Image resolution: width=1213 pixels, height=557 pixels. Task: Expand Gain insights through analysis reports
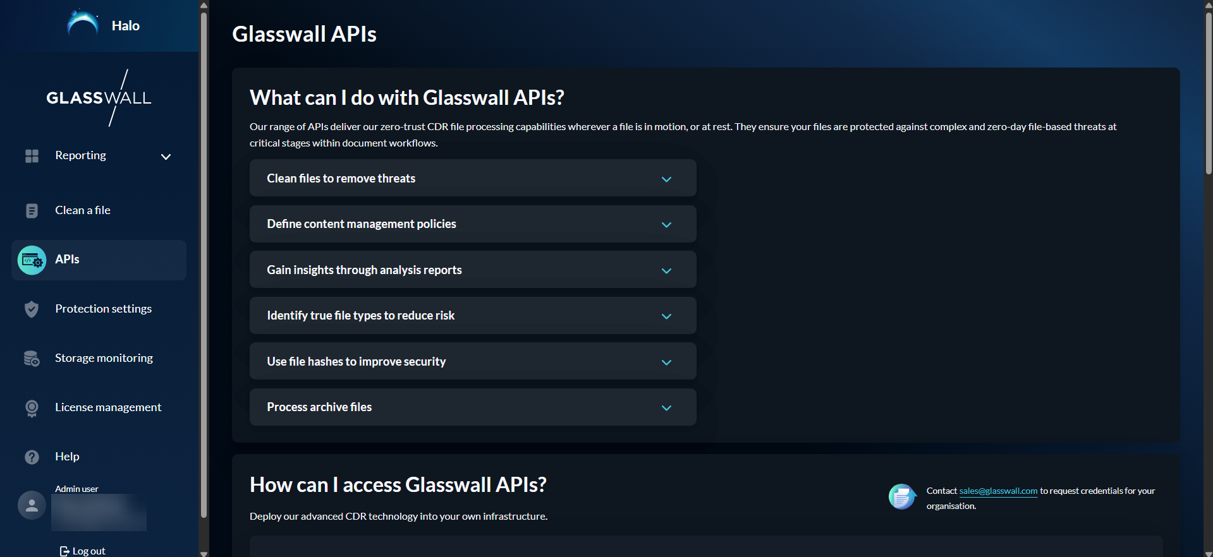click(666, 271)
